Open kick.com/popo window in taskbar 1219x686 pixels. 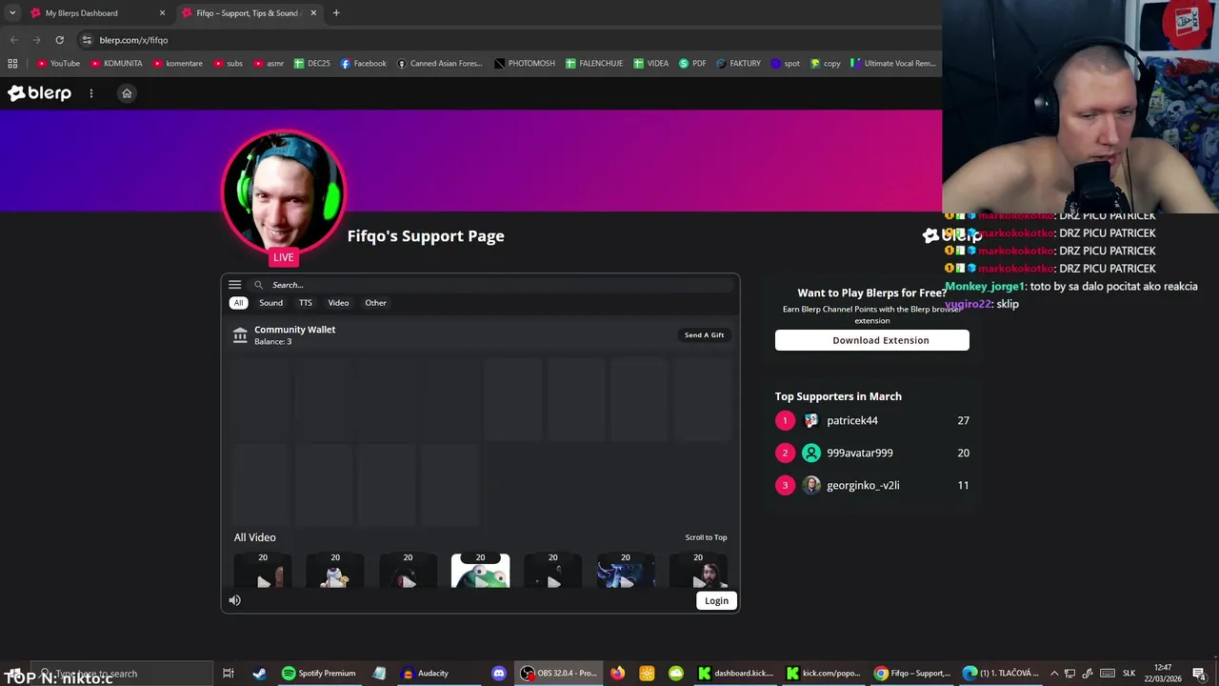tap(822, 674)
